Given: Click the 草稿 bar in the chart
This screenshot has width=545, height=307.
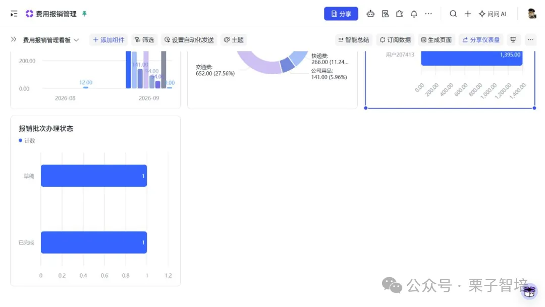Looking at the screenshot, I should click(94, 176).
